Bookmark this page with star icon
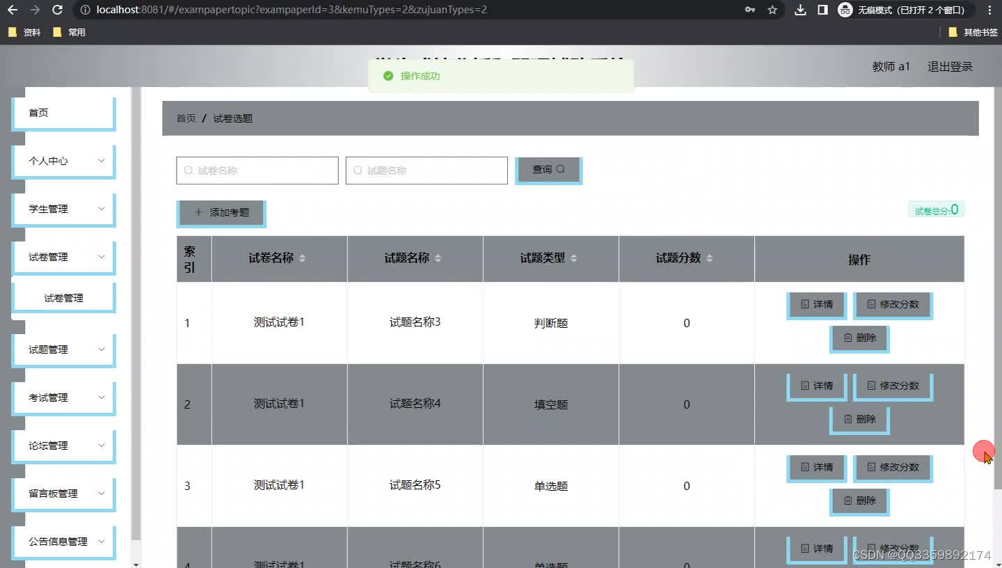1002x568 pixels. pos(772,10)
